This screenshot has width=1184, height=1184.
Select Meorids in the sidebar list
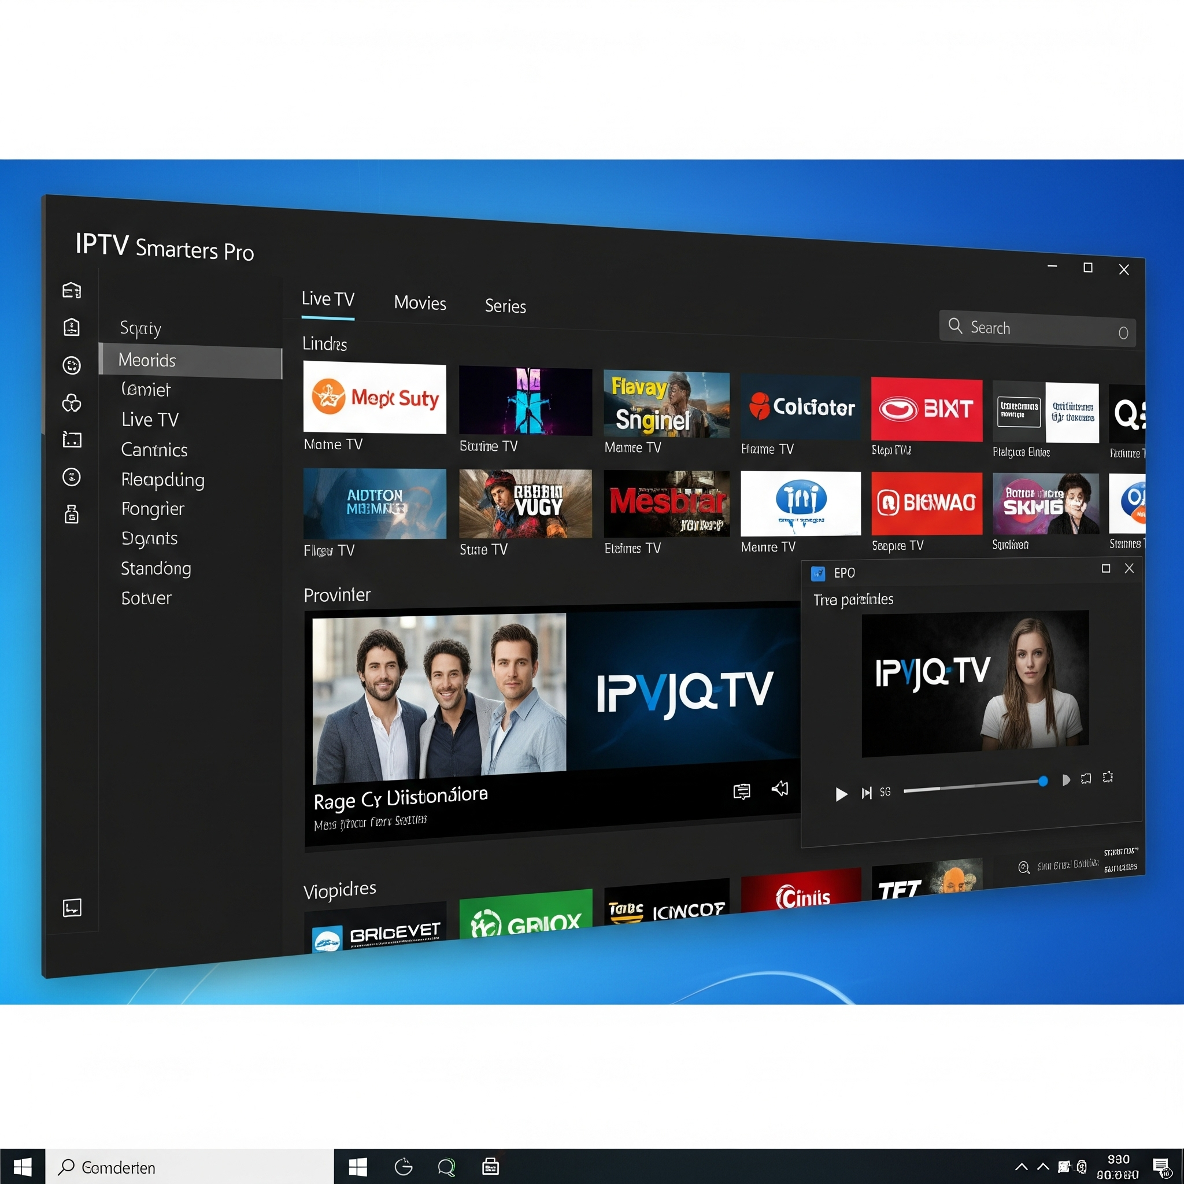pyautogui.click(x=191, y=361)
